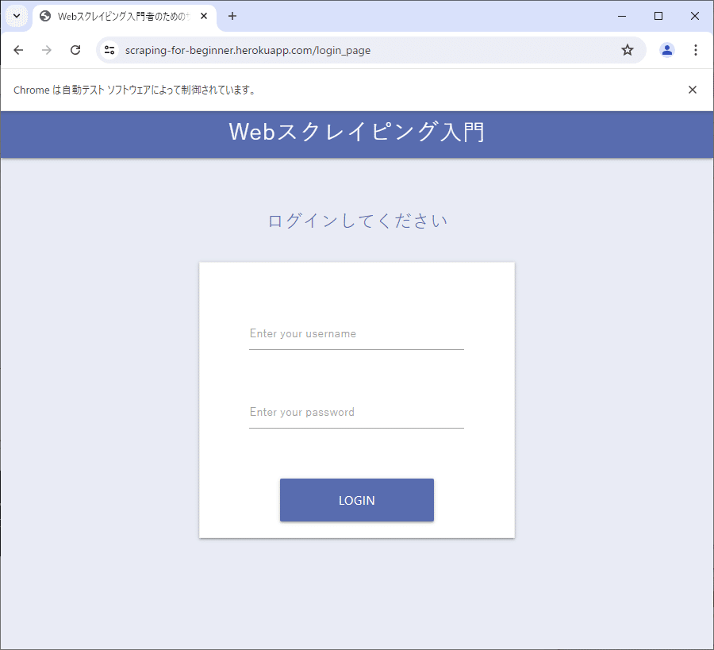Open the Chrome three-dot menu
The height and width of the screenshot is (650, 714).
[695, 50]
